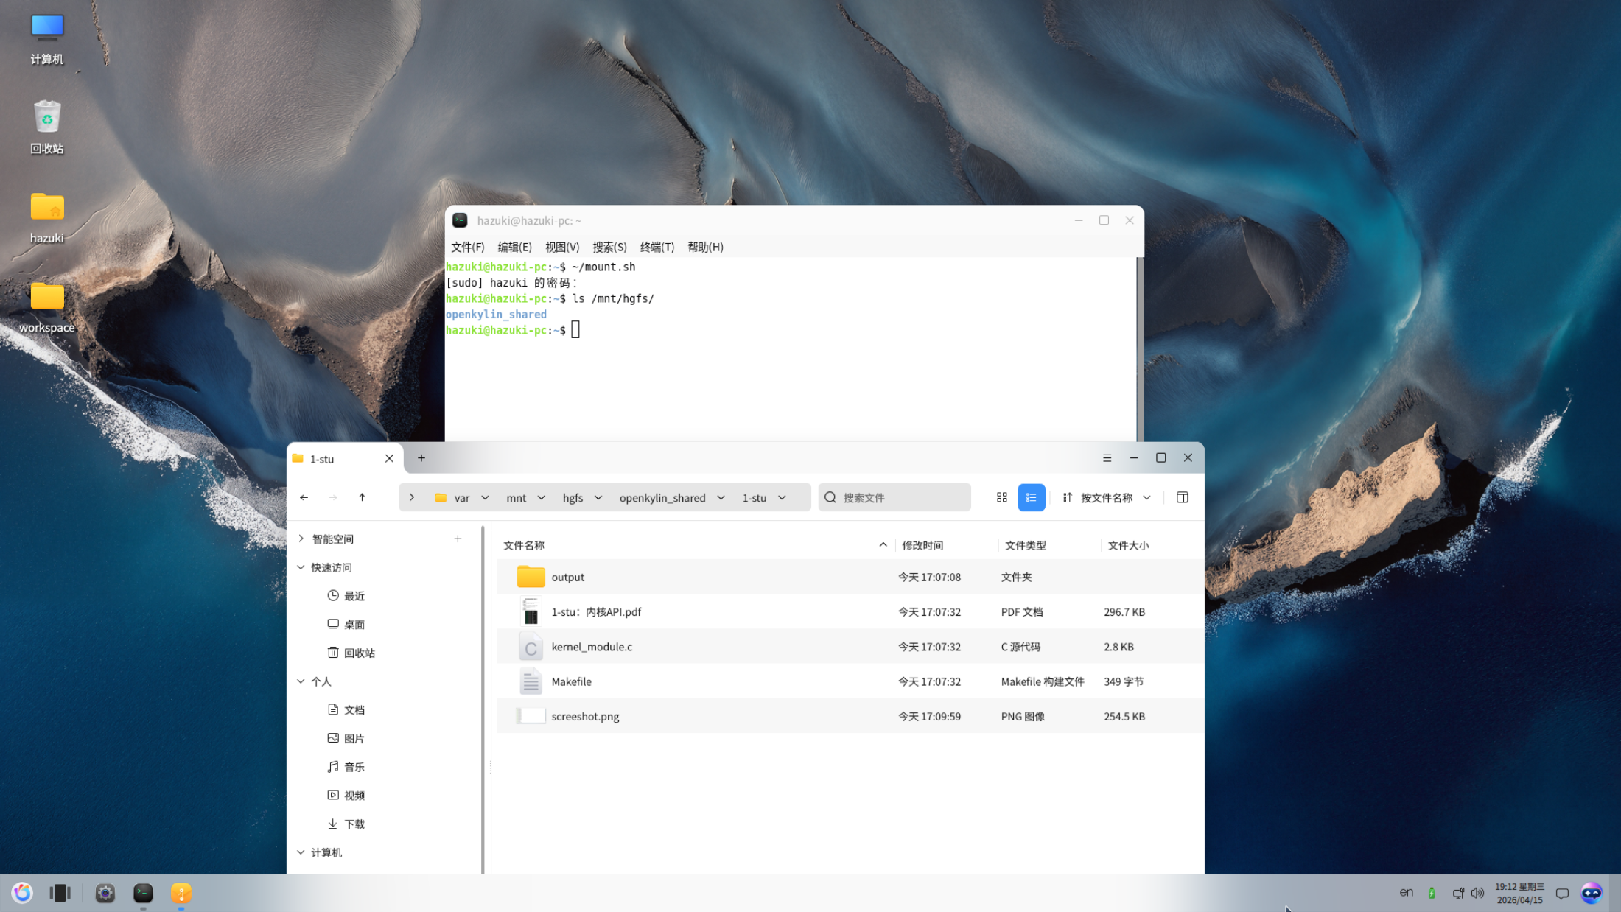Expand the hgfs breadcrumb dropdown arrow
Viewport: 1621px width, 912px height.
598,497
